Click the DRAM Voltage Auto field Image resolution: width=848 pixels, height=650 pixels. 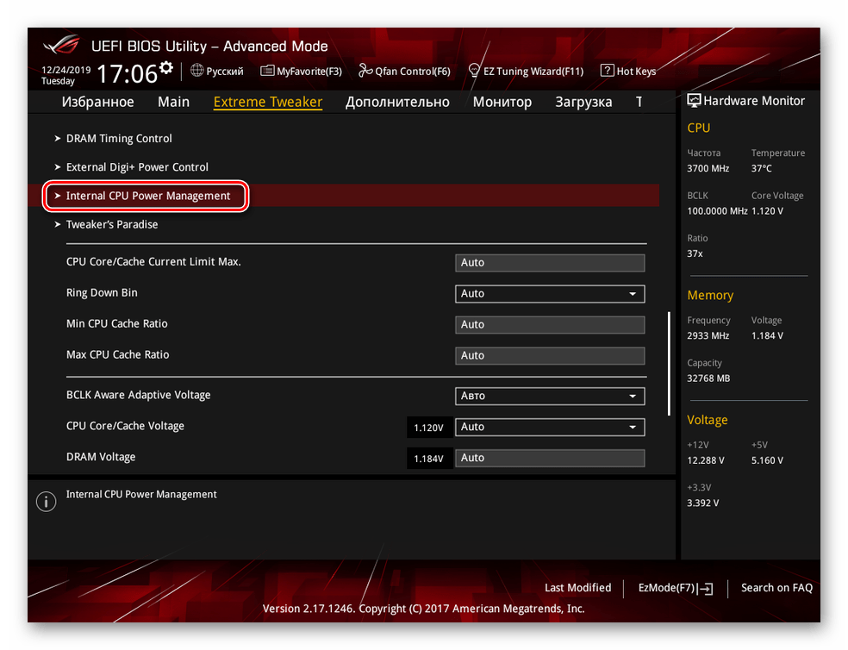click(550, 458)
